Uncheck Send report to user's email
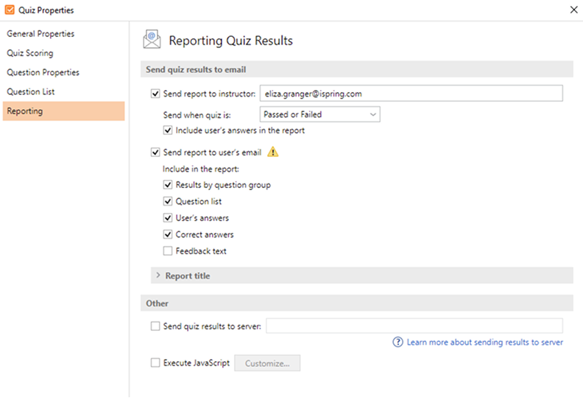Image resolution: width=583 pixels, height=398 pixels. [x=155, y=153]
